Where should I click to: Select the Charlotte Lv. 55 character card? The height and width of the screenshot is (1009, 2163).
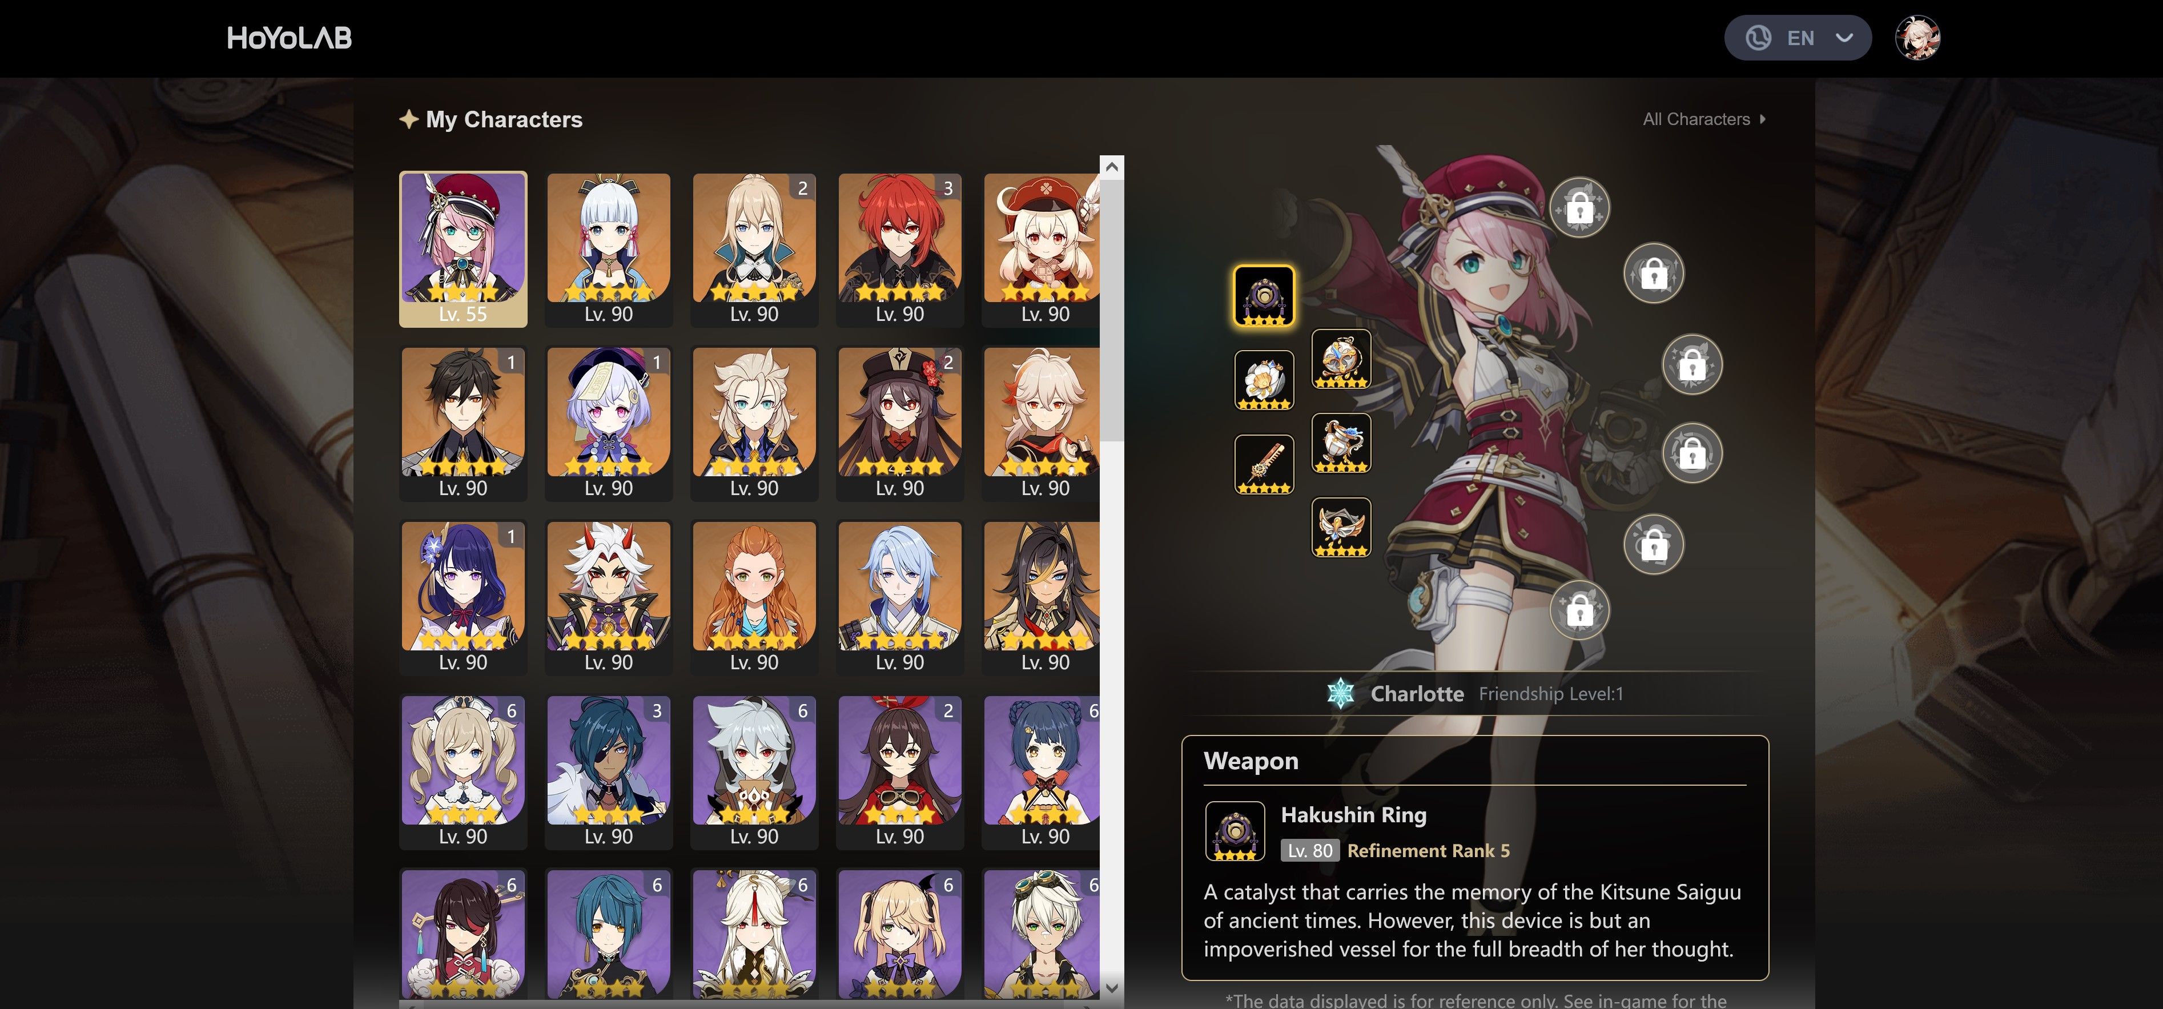(464, 250)
